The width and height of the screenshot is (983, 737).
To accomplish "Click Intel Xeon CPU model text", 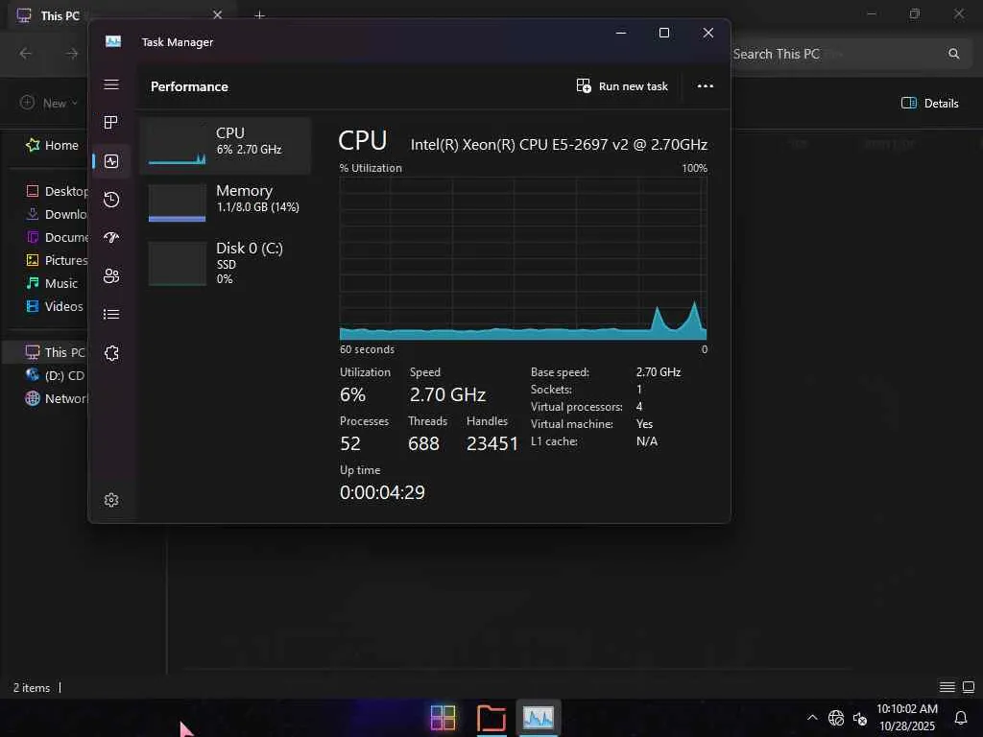I will [x=559, y=145].
